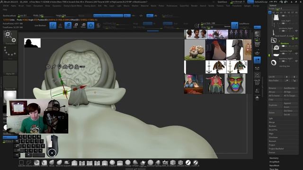Open the stroke type Dots thumbnail
The image size is (303, 170).
[x=10, y=52]
